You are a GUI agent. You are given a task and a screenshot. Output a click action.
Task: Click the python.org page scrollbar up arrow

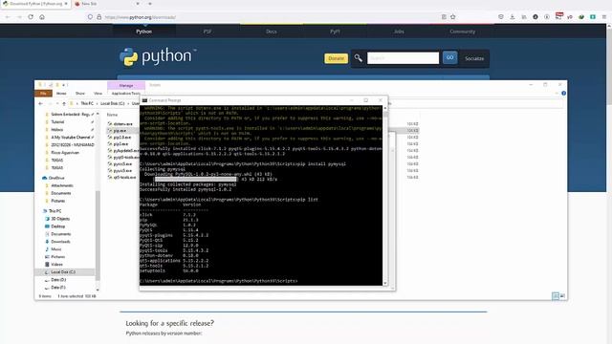click(x=608, y=27)
